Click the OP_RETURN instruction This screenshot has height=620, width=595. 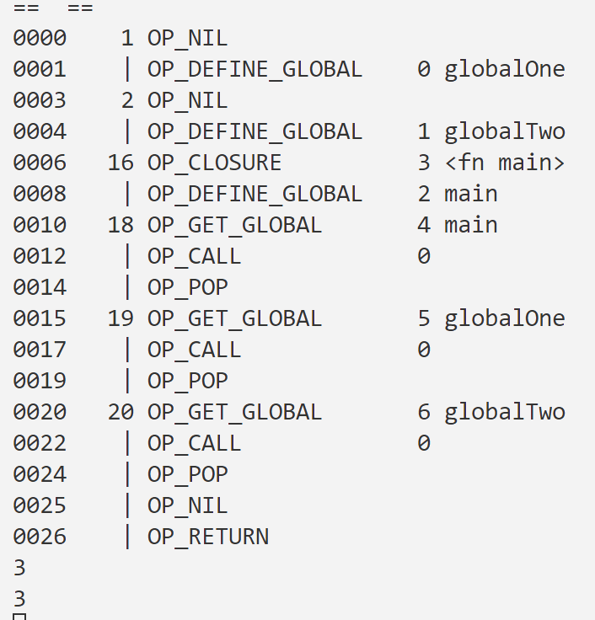(x=207, y=537)
